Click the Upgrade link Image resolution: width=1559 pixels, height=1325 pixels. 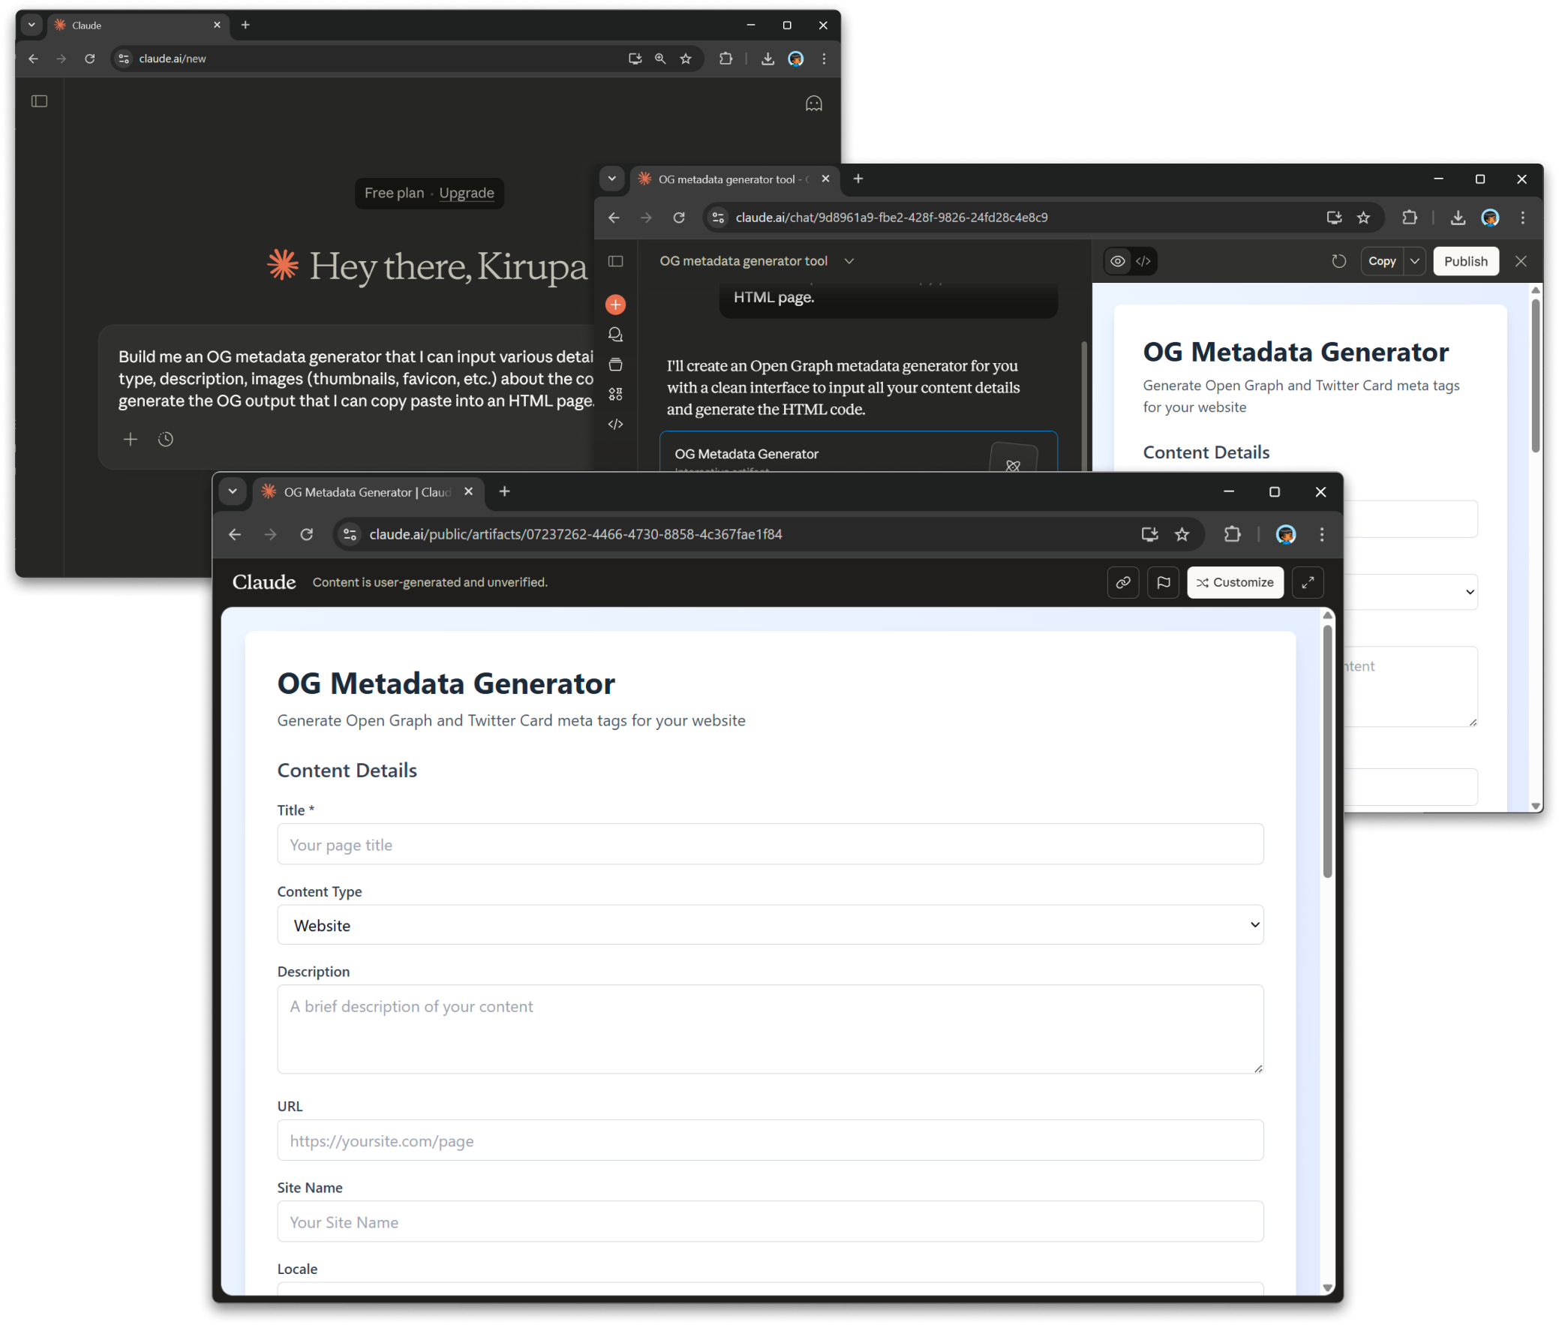[467, 193]
